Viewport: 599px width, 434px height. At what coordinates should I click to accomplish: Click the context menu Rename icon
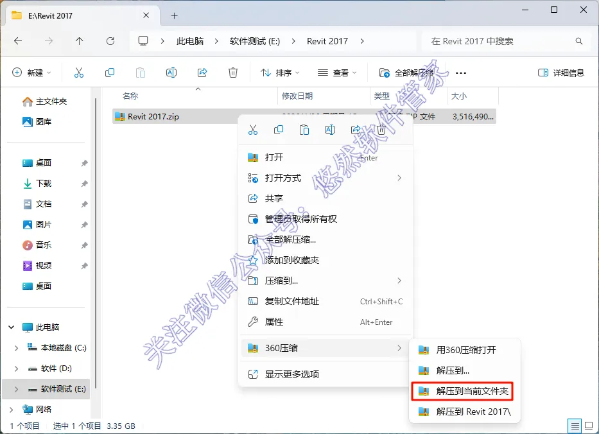point(330,130)
